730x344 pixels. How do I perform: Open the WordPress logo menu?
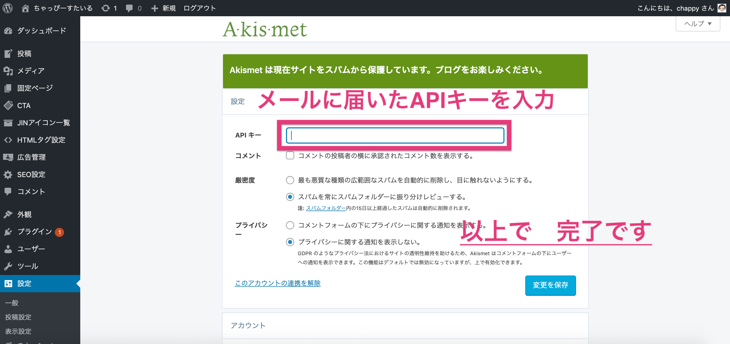tap(8, 8)
